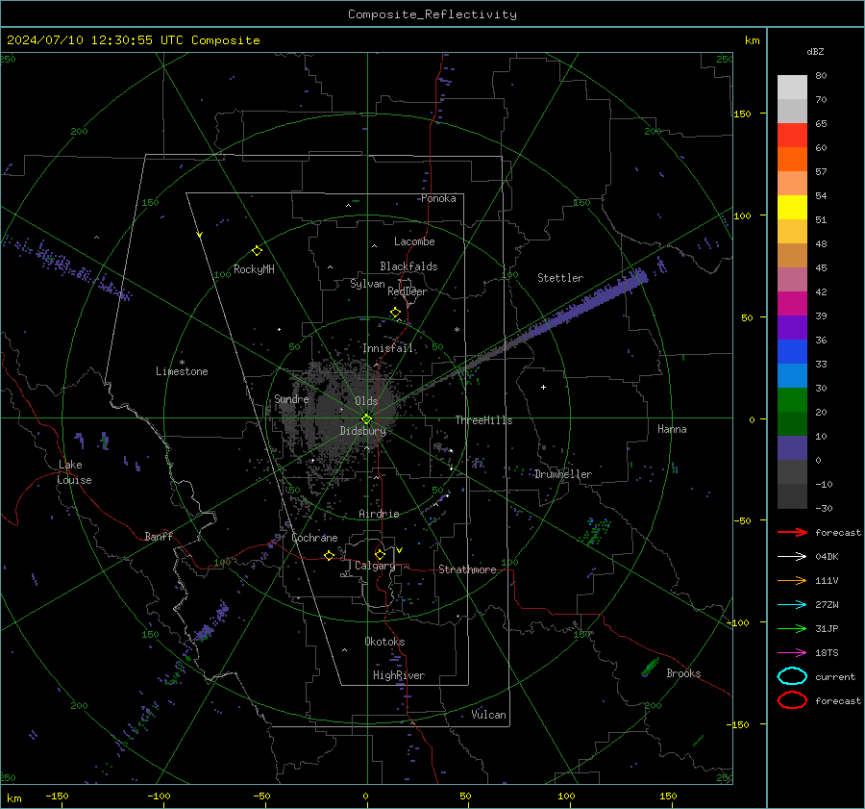Click the orange 57-60 dBZ swatch

[792, 160]
